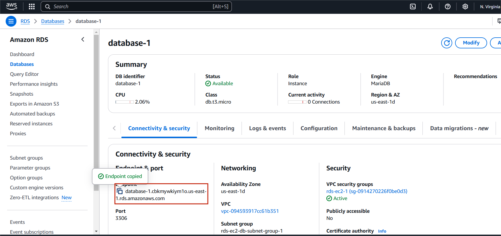
Task: Switch to the Maintenance & backups tab
Action: (384, 128)
